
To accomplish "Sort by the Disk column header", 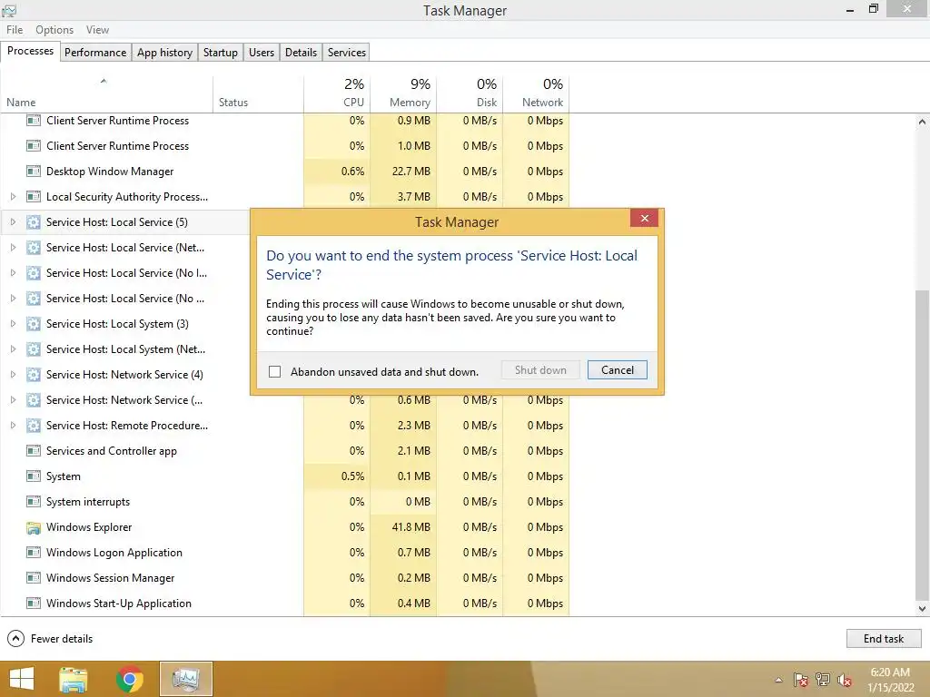I will [470, 93].
